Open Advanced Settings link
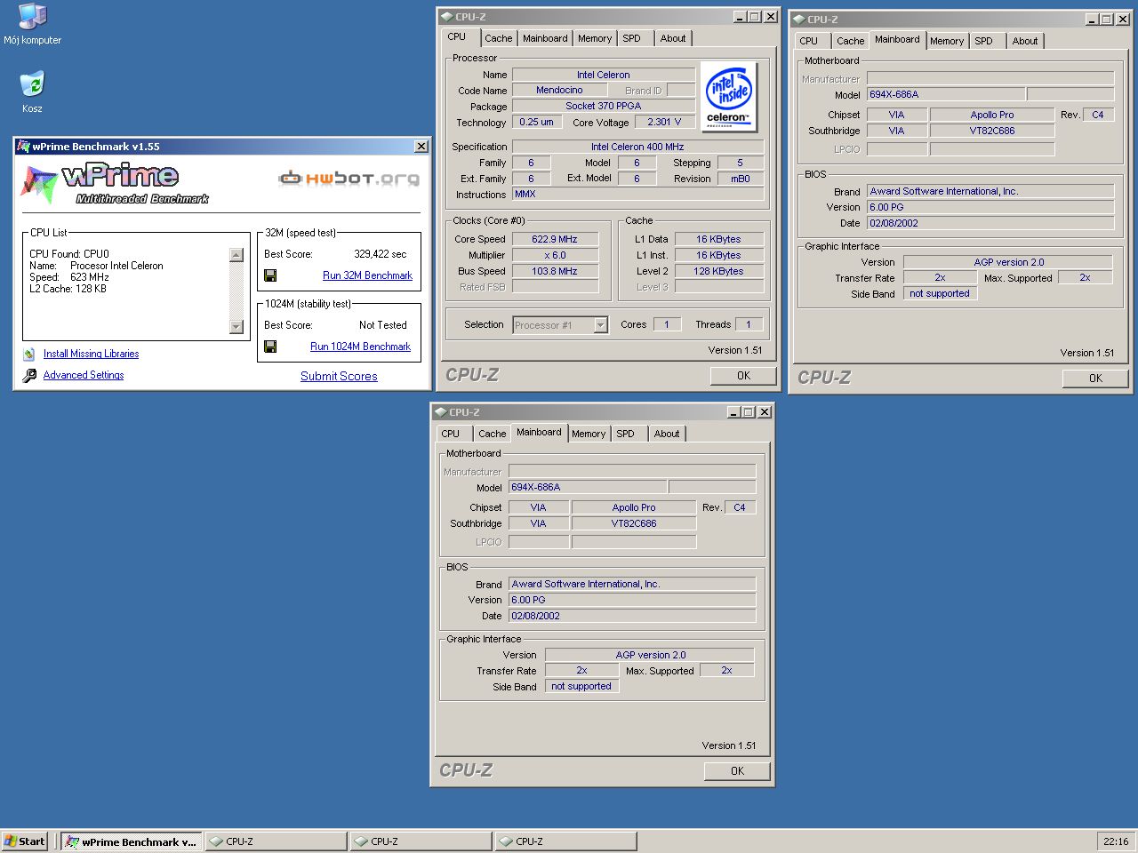This screenshot has height=853, width=1138. 84,375
